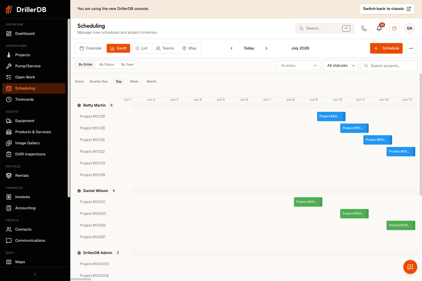Click the Pump/Service wrench icon

click(9, 66)
